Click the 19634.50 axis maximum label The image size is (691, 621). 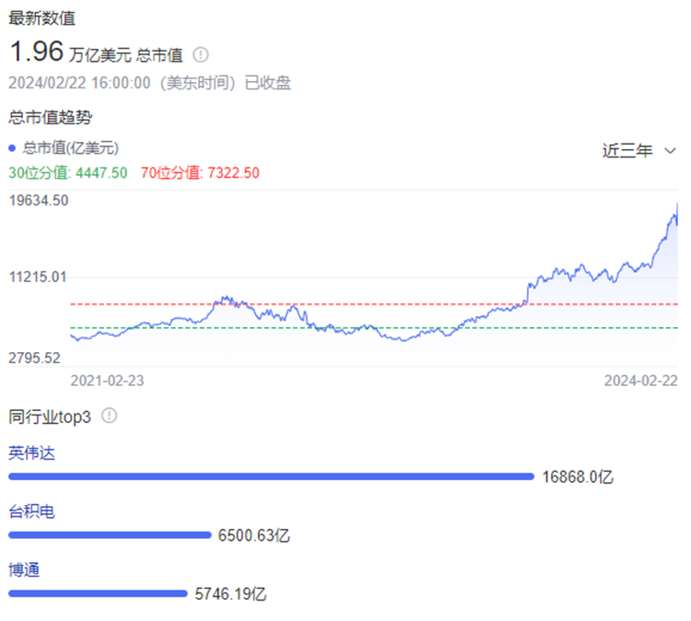(x=39, y=201)
